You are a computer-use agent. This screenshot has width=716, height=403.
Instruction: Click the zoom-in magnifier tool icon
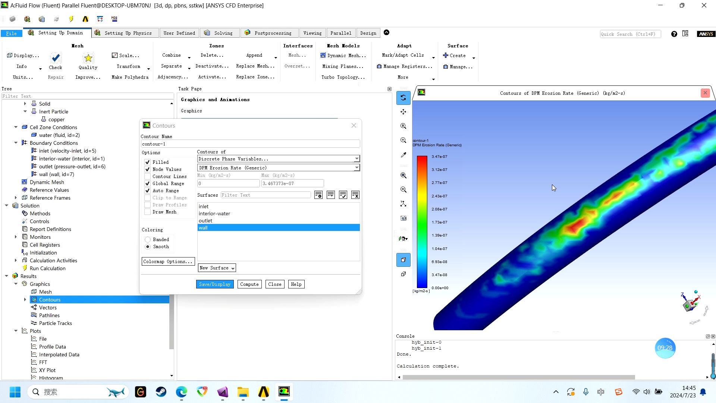[x=403, y=140]
